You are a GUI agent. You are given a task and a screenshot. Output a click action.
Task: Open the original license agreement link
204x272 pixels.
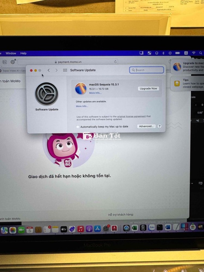(131, 116)
